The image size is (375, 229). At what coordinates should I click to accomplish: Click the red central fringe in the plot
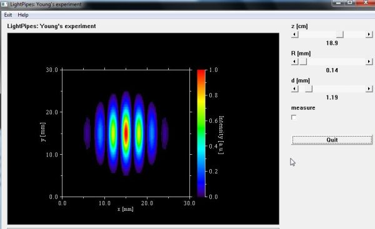[x=126, y=133]
